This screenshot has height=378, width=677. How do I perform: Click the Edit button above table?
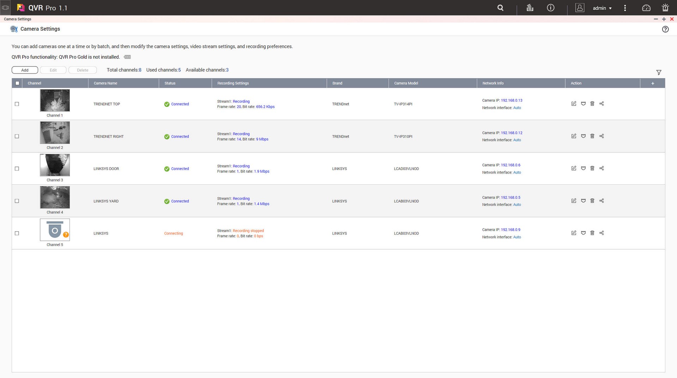pyautogui.click(x=53, y=70)
